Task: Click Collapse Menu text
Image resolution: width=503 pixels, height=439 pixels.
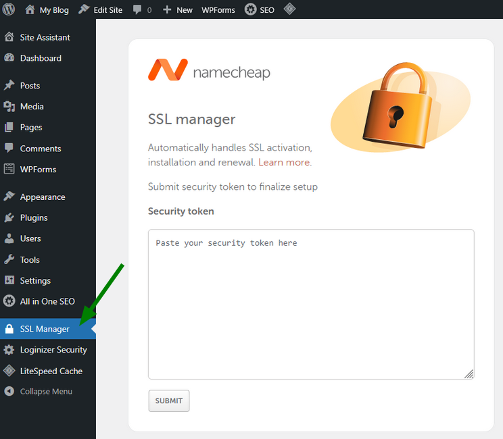Action: click(46, 392)
